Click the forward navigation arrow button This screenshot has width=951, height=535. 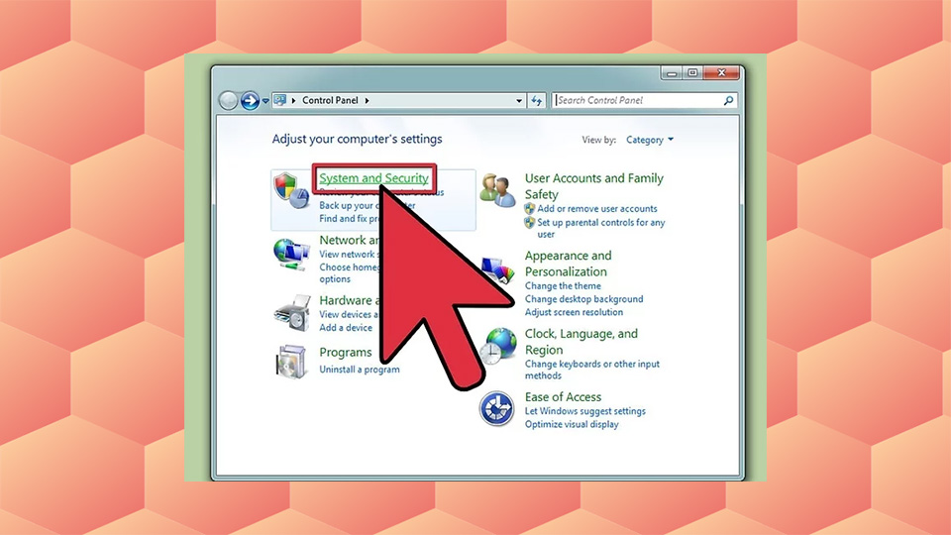pos(250,101)
